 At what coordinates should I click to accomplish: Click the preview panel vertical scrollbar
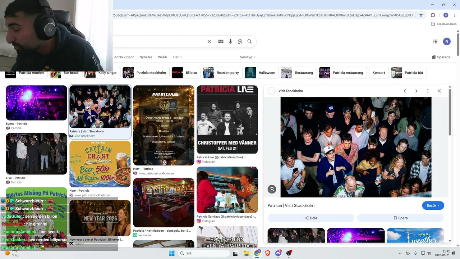click(x=450, y=112)
